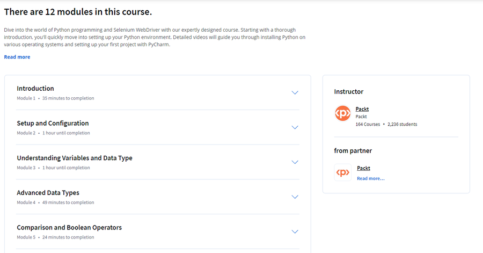
Task: Expand Comparison and Boolean Operators chevron
Action: 295,232
